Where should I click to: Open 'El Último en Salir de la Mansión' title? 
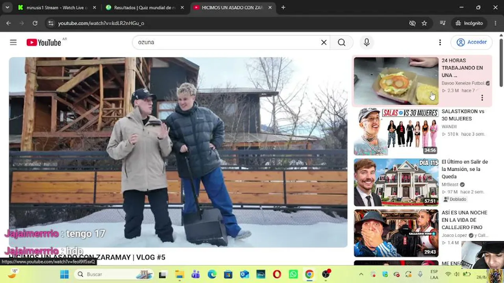pyautogui.click(x=465, y=169)
